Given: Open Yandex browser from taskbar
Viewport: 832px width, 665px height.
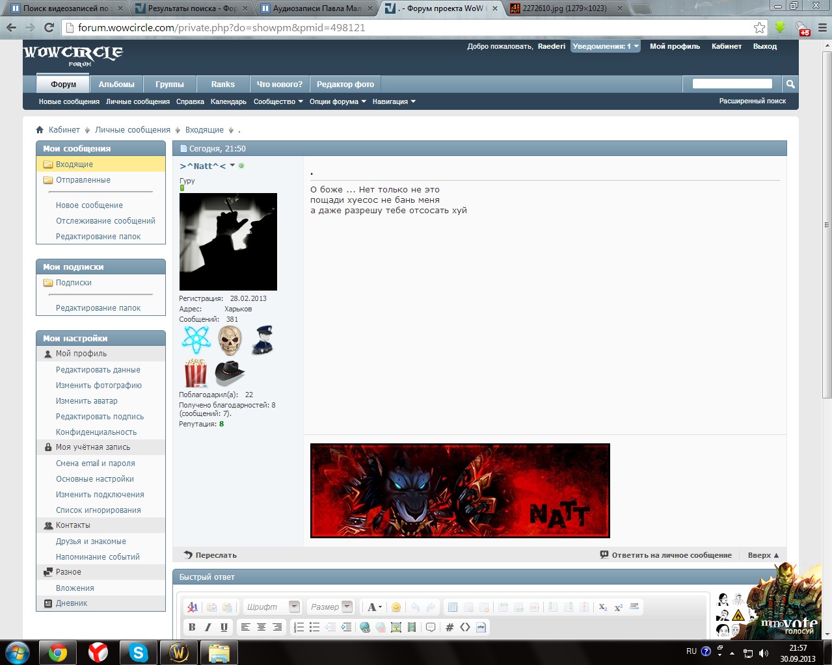Looking at the screenshot, I should pos(98,652).
